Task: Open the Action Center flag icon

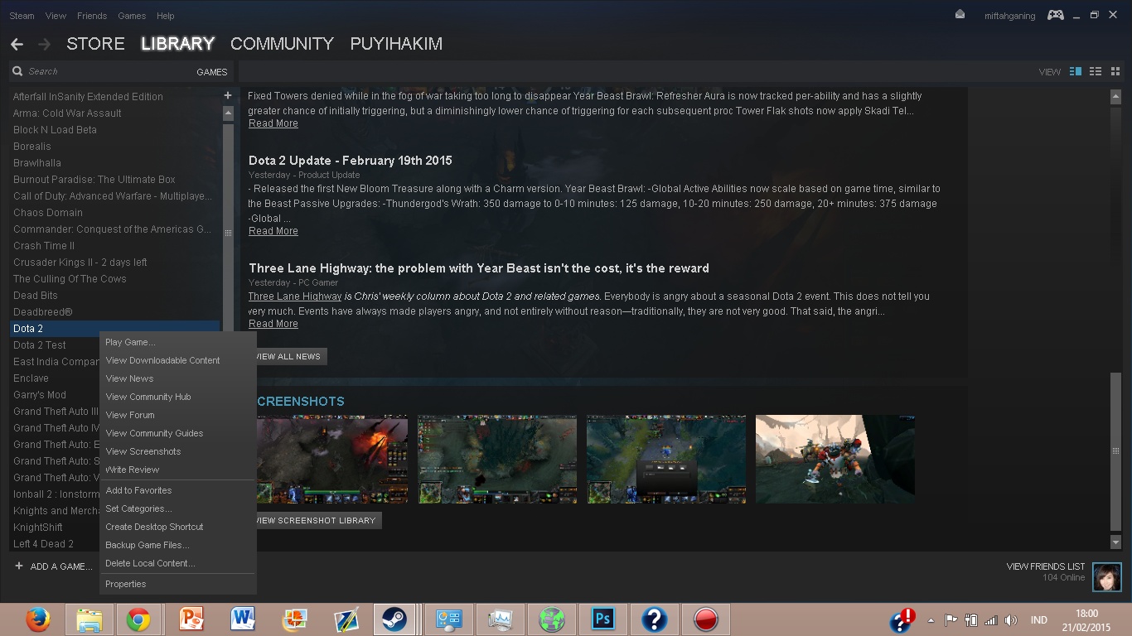Action: tap(951, 620)
